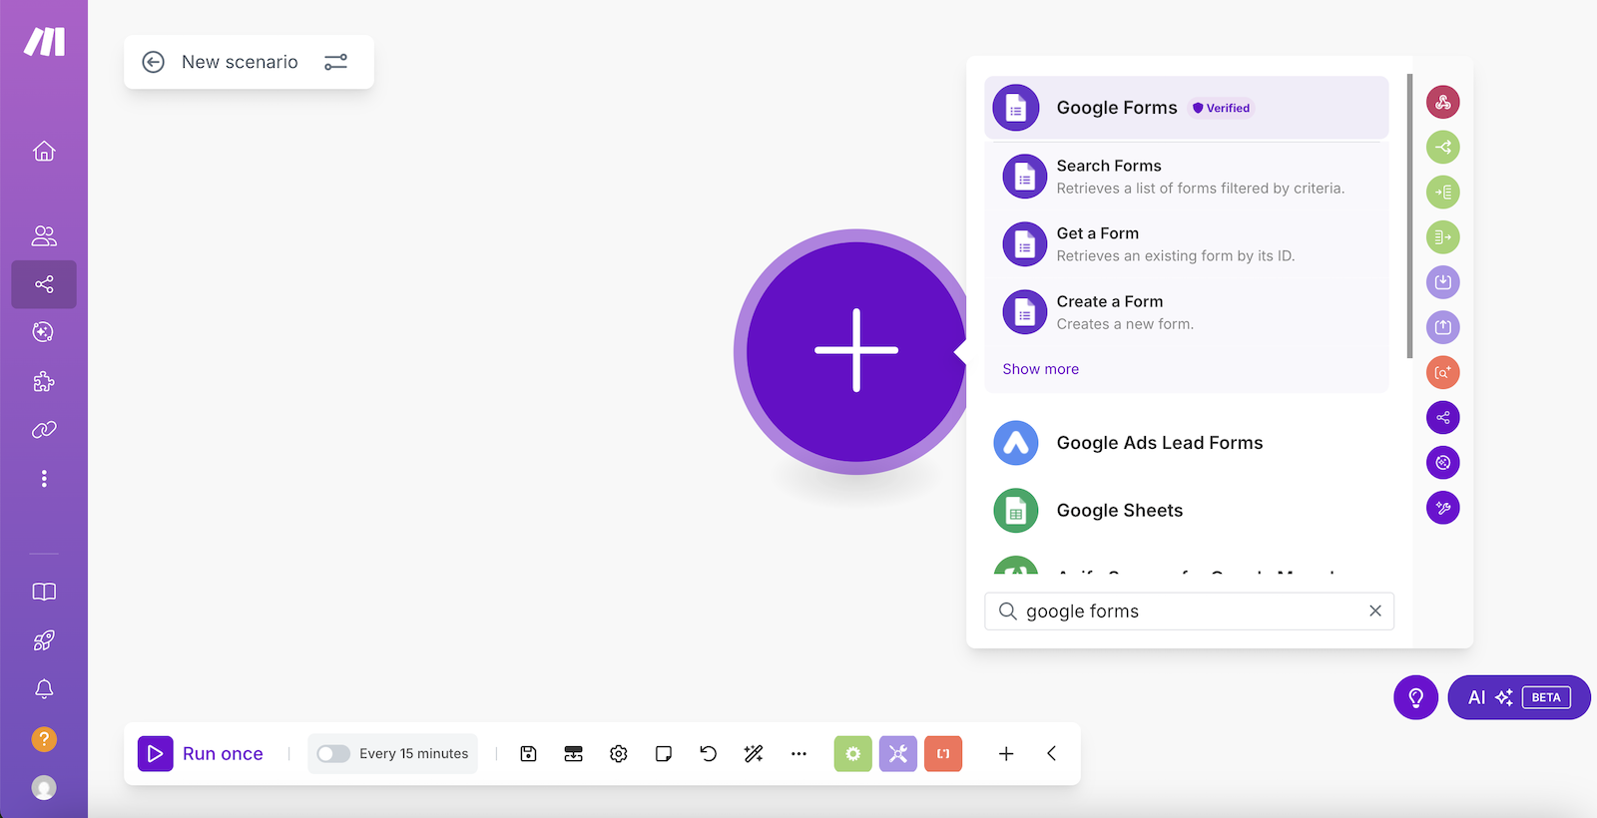
Task: Click the purple tools icon
Action: (x=898, y=754)
